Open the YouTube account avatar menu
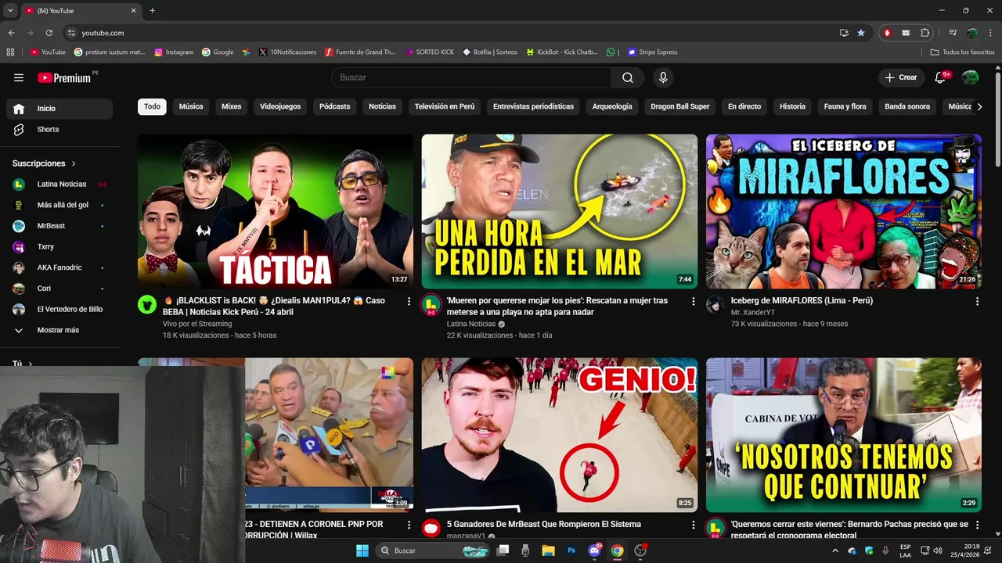Image resolution: width=1002 pixels, height=563 pixels. (x=970, y=77)
